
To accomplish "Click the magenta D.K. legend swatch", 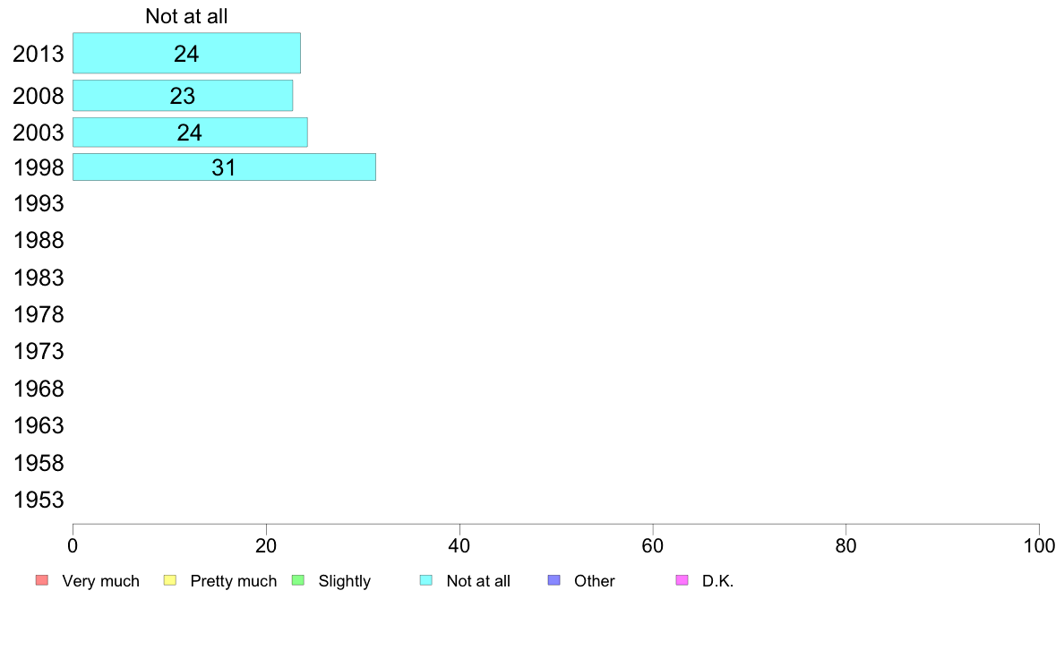I will tap(682, 581).
